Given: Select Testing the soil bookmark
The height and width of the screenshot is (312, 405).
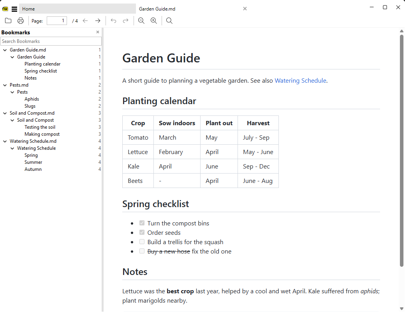Looking at the screenshot, I should click(40, 127).
